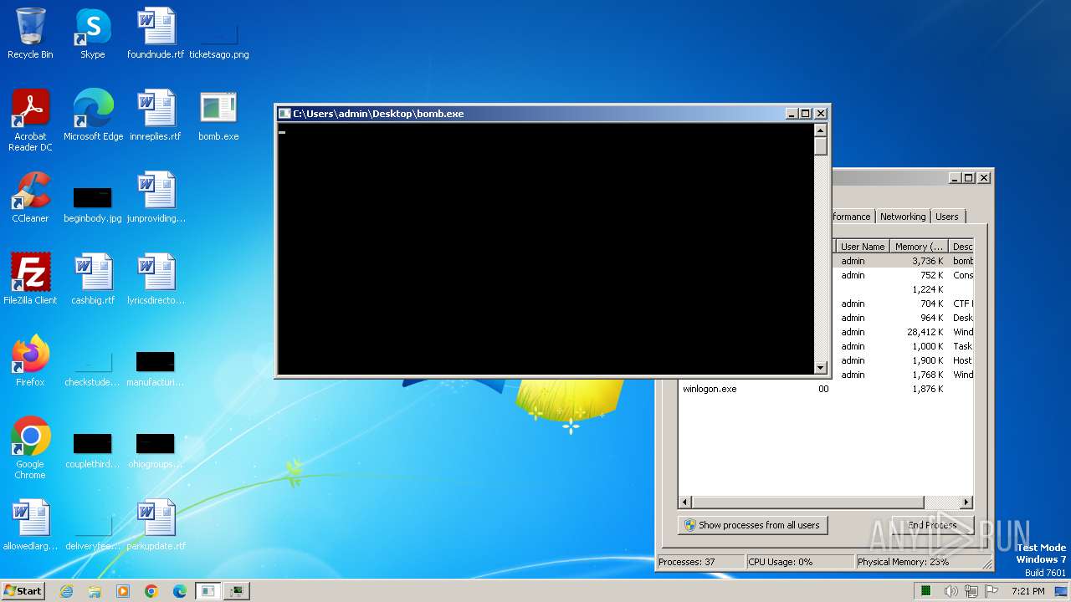Screen dimensions: 1071x602
Task: Click console scrollbar down arrow
Action: 821,367
